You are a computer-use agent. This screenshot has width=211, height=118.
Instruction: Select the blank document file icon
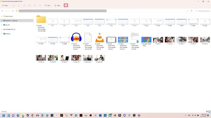pyautogui.click(x=88, y=37)
